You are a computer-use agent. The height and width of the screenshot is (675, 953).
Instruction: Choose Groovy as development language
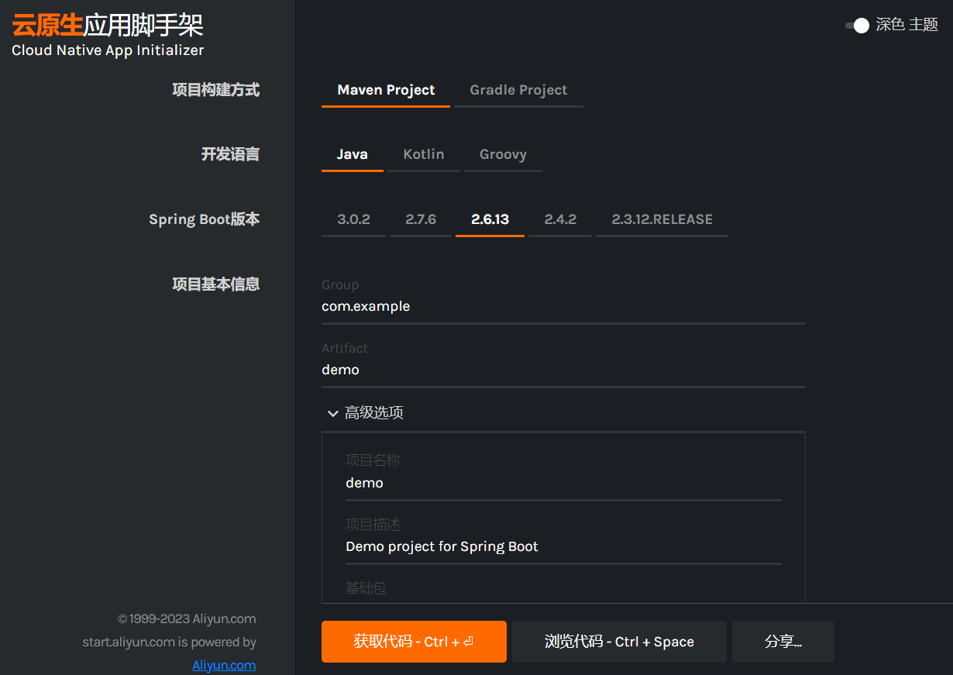pyautogui.click(x=503, y=154)
